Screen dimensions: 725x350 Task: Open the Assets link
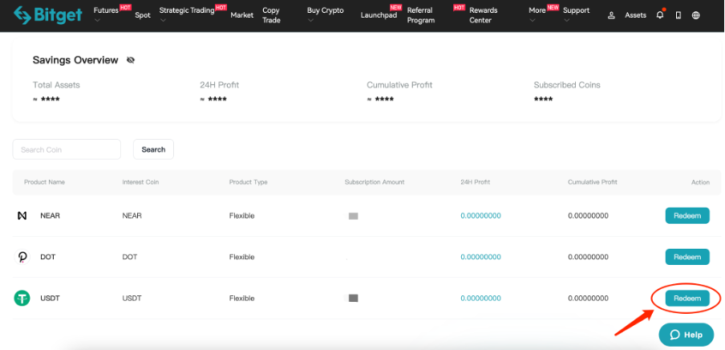pyautogui.click(x=636, y=15)
